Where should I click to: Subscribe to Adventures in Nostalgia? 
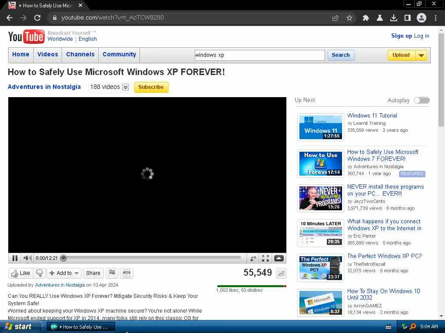(151, 87)
